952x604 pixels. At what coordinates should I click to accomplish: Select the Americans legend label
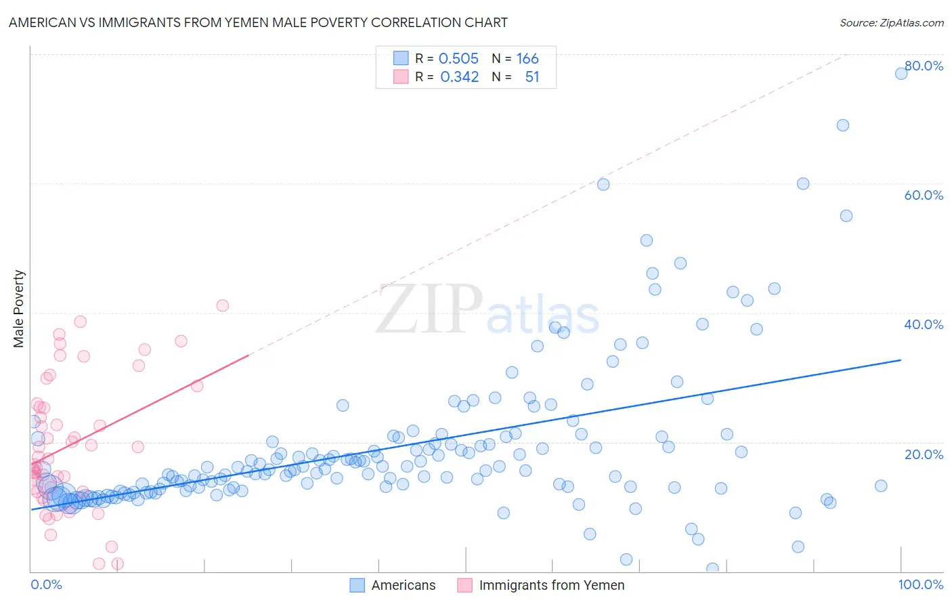pos(404,585)
